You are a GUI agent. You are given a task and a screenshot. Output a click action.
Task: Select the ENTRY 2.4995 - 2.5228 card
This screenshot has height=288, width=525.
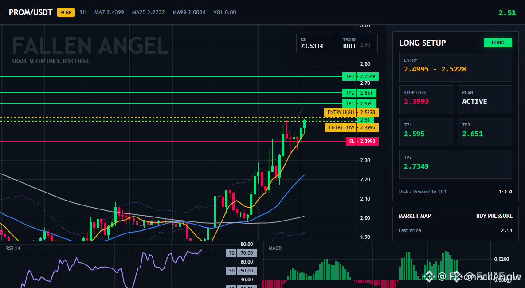(455, 67)
